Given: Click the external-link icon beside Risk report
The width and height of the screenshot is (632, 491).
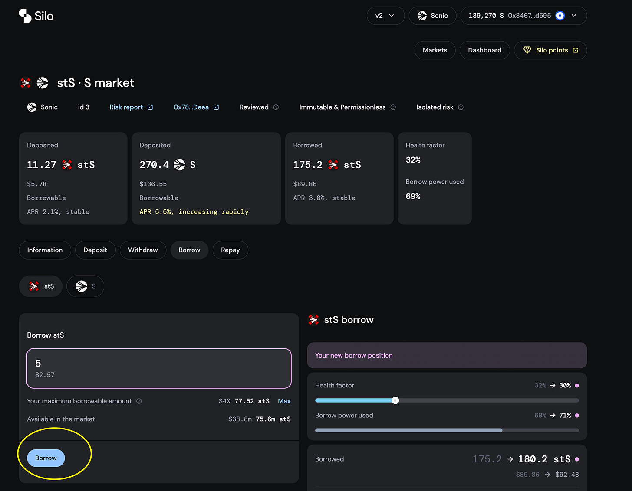Looking at the screenshot, I should coord(150,107).
